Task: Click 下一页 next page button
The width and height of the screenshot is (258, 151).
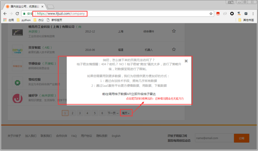Action: pos(113,113)
